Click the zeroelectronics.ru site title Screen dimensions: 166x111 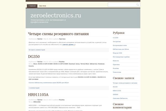point(56,16)
